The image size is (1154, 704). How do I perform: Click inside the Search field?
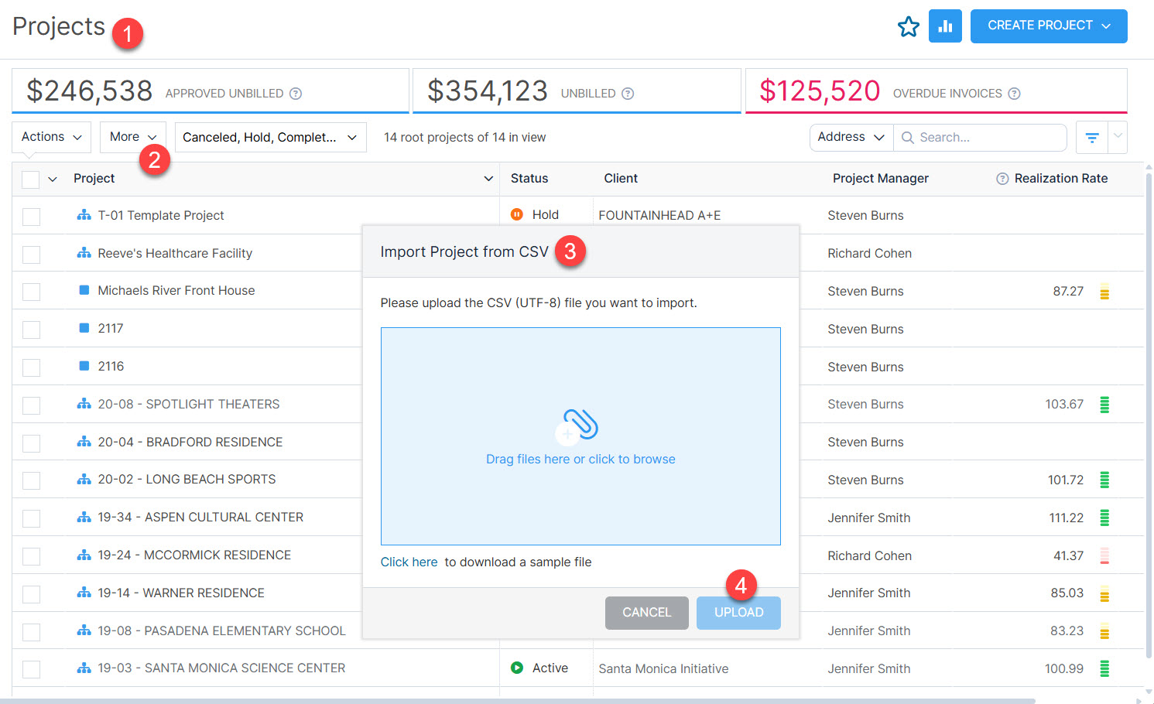pyautogui.click(x=967, y=137)
